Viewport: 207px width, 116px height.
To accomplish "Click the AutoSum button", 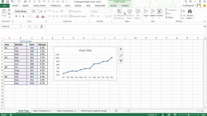I will [171, 10].
